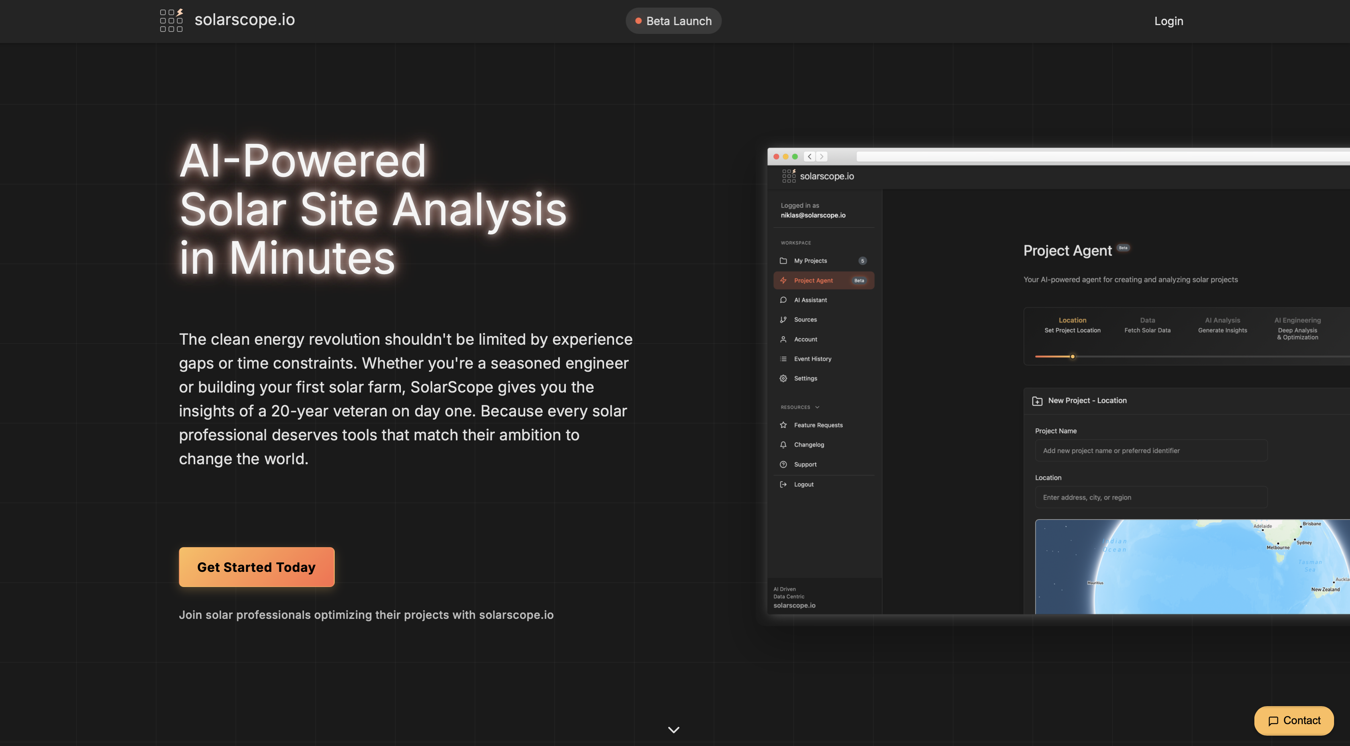Image resolution: width=1350 pixels, height=746 pixels.
Task: Open My Projects in sidebar
Action: pyautogui.click(x=824, y=261)
